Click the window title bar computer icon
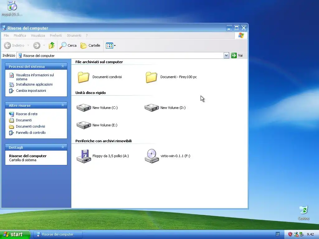319x239 pixels. (x=4, y=28)
